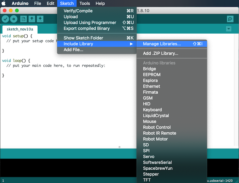Viewport: 239px width, 183px height.
Task: Close the Sketch menu from menu bar
Action: click(67, 3)
